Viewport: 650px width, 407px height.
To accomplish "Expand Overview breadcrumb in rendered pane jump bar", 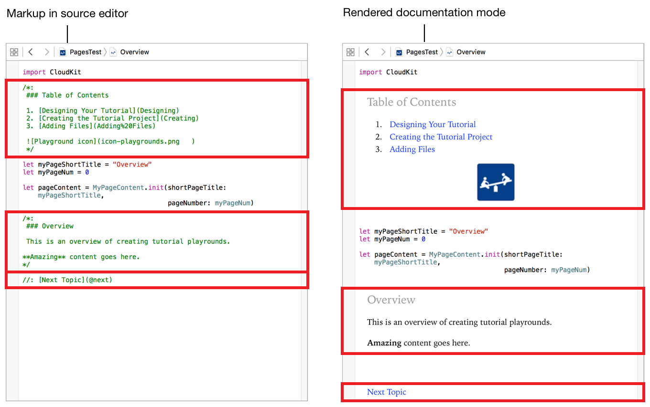I will (x=470, y=52).
